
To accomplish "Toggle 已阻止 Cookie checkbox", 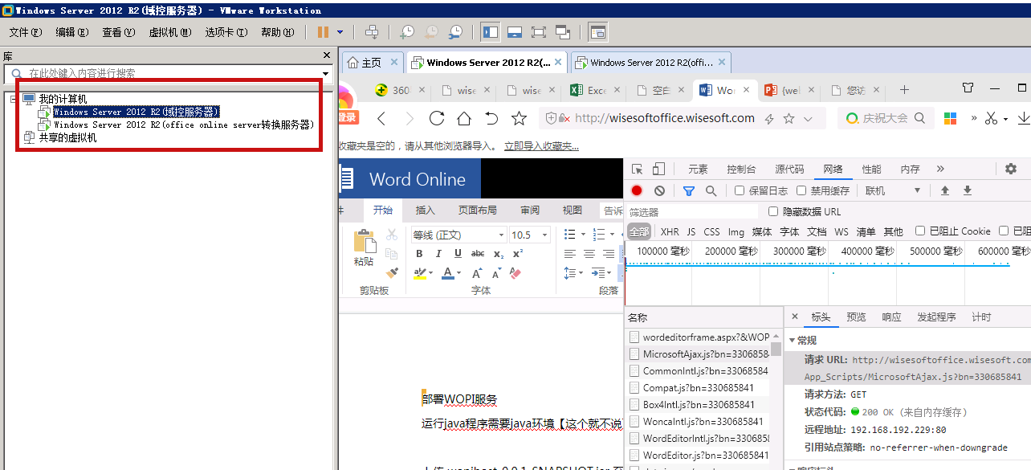I will [x=921, y=231].
